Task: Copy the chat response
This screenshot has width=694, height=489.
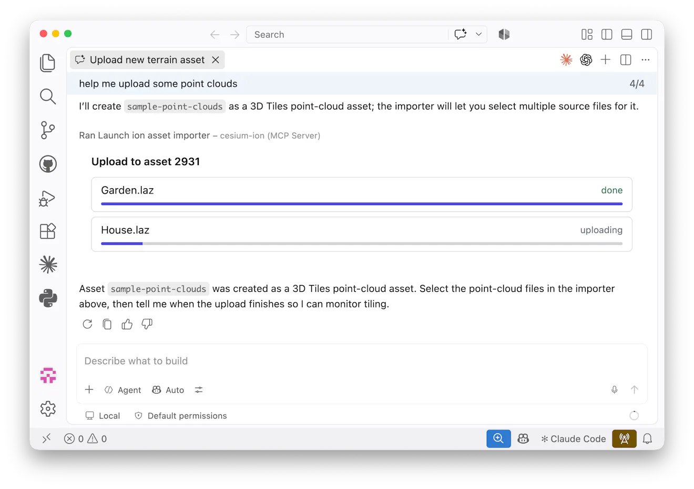Action: 107,324
